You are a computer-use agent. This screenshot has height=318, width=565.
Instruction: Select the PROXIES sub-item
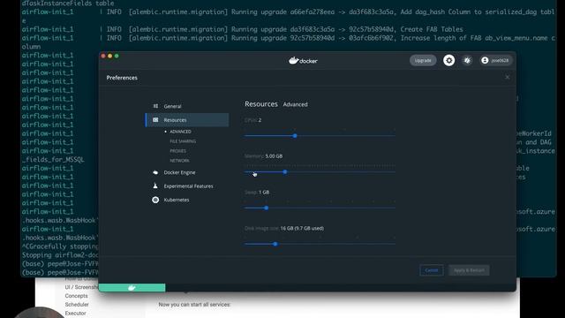coord(177,151)
